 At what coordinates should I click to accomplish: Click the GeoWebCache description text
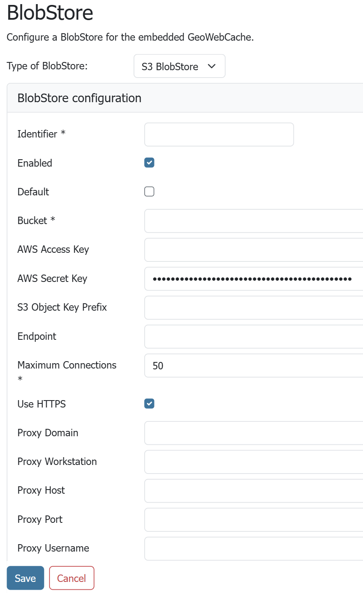[x=130, y=37]
